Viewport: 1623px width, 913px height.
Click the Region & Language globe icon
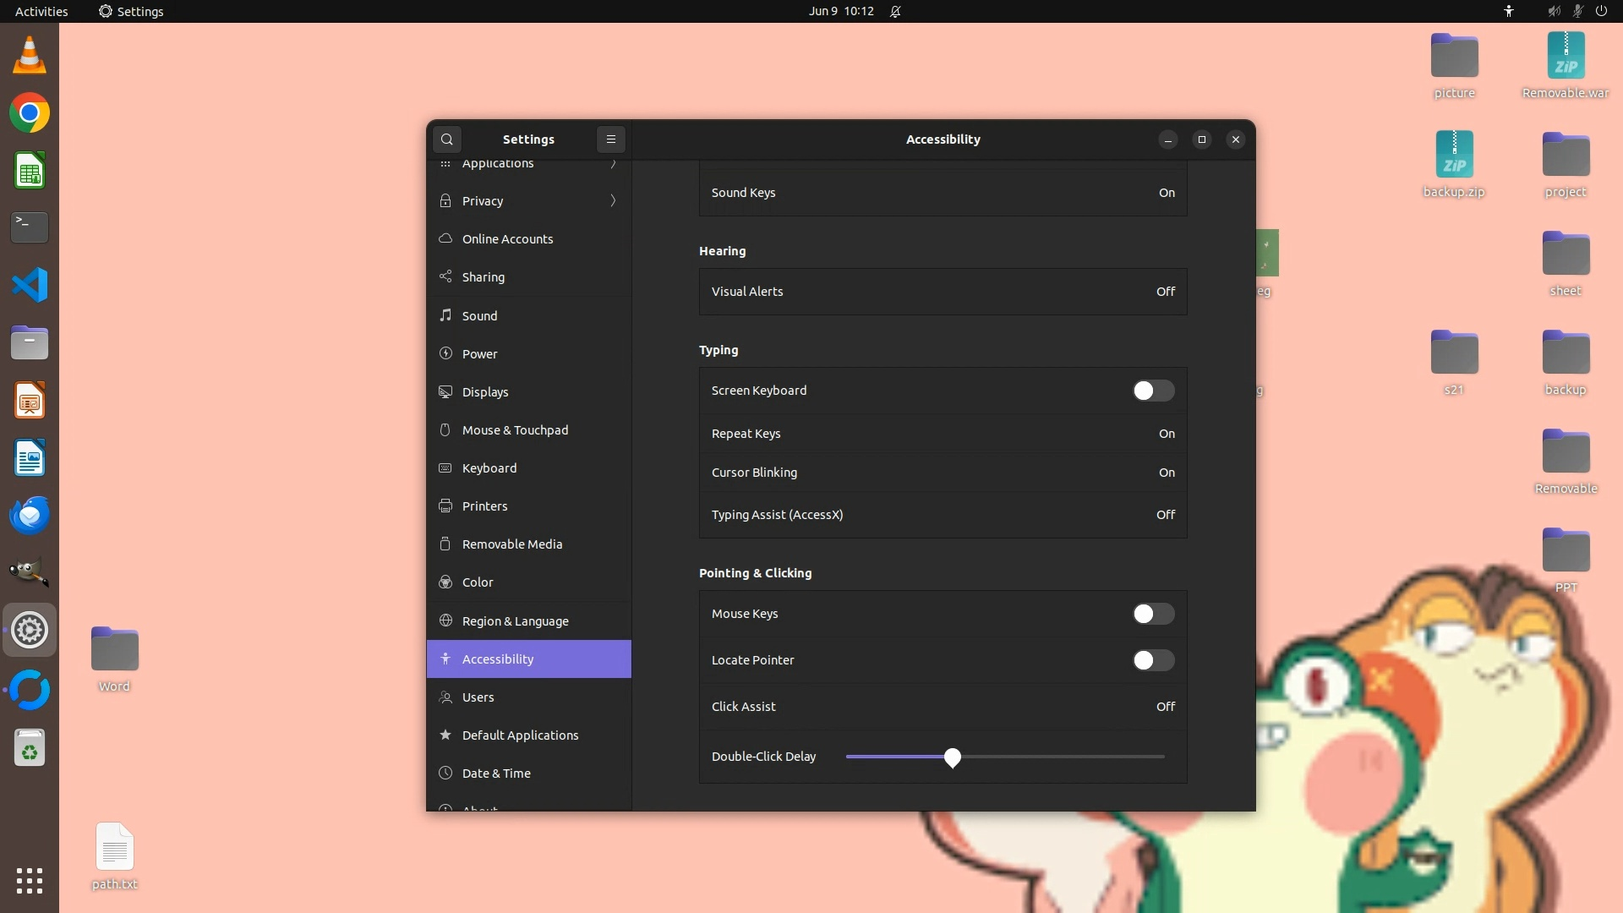445,621
